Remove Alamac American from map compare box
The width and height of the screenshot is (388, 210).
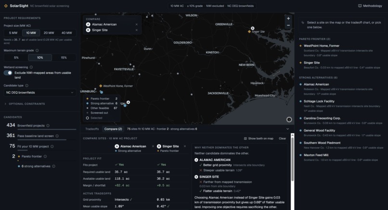[137, 25]
